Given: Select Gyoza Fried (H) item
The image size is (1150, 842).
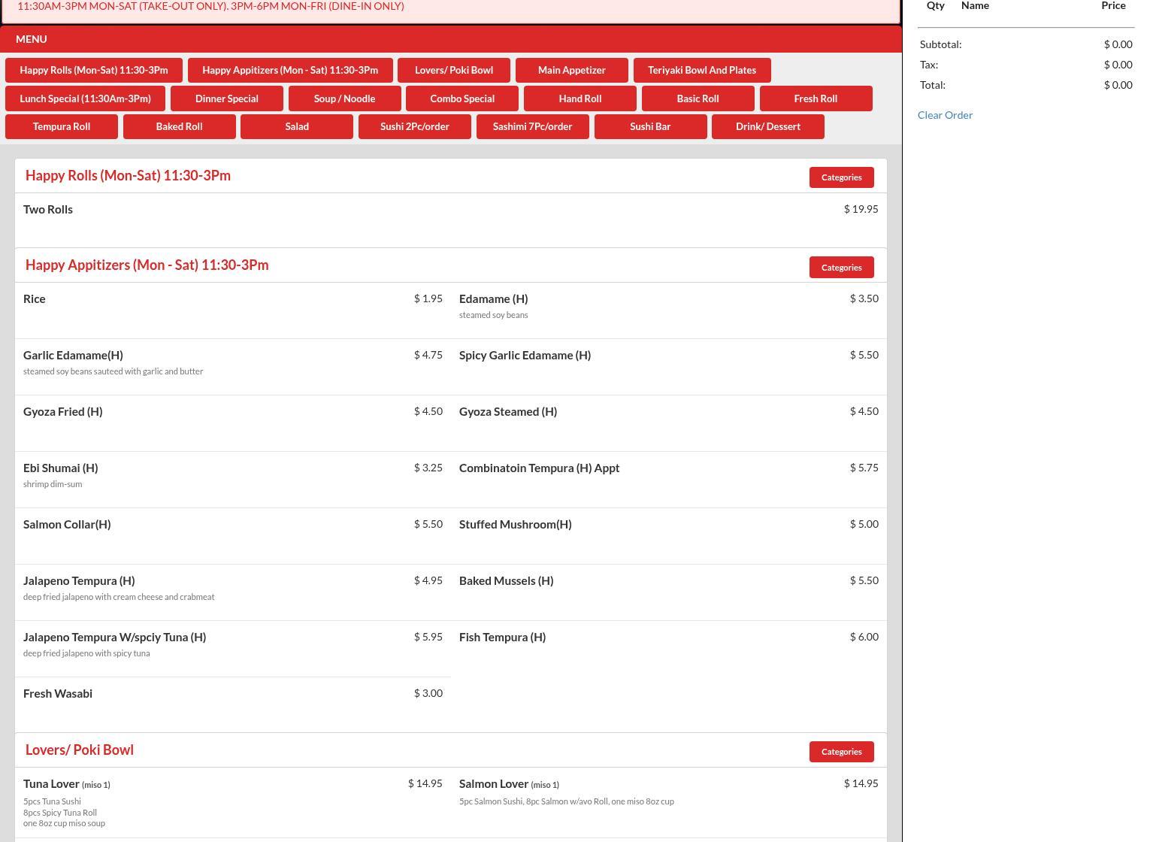Looking at the screenshot, I should tap(233, 423).
